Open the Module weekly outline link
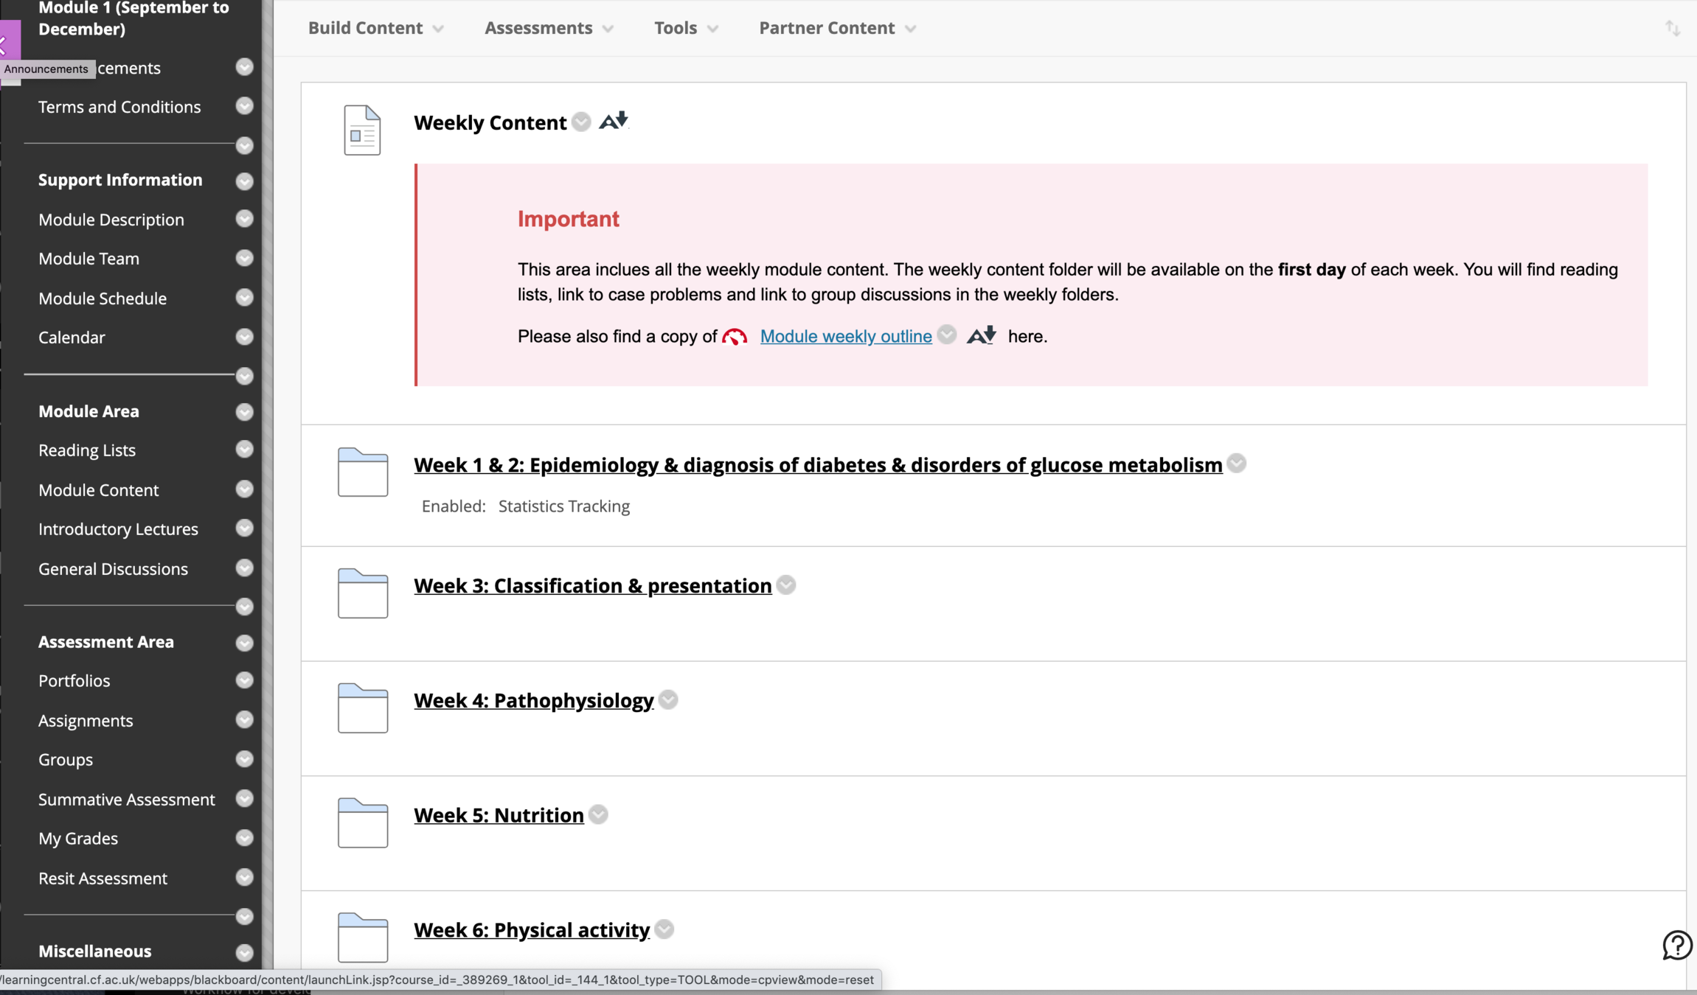 tap(845, 336)
